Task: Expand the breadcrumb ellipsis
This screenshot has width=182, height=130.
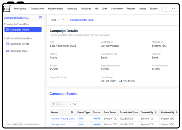Action: (63, 20)
